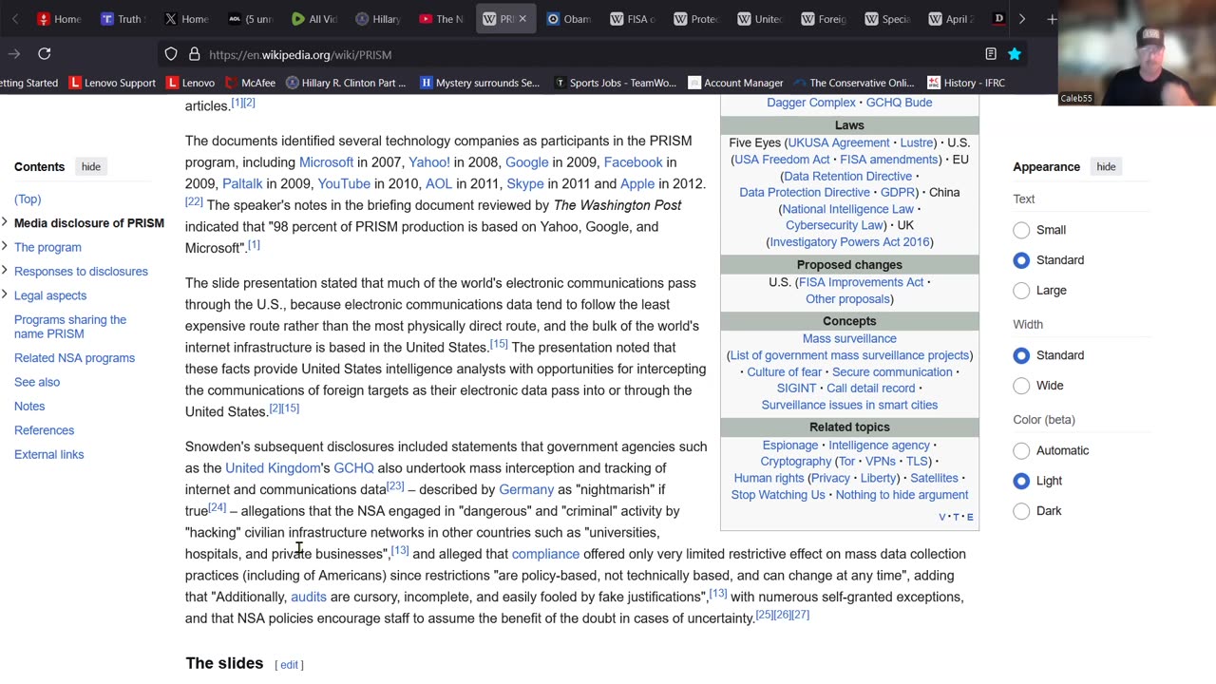This screenshot has height=684, width=1216.
Task: Switch to the Truth Social tab
Action: pyautogui.click(x=122, y=19)
